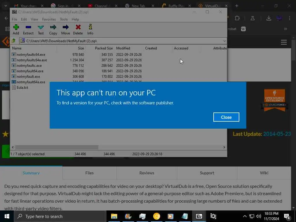296x222 pixels.
Task: Expand the bookmarks overflow chevron
Action: 285,29
